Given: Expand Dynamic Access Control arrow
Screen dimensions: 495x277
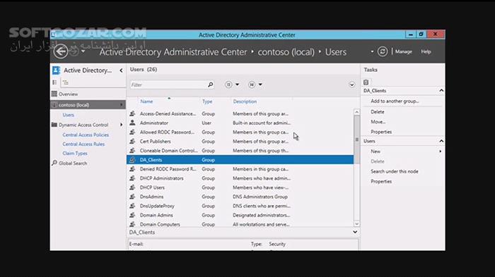Looking at the screenshot, I should pos(122,125).
